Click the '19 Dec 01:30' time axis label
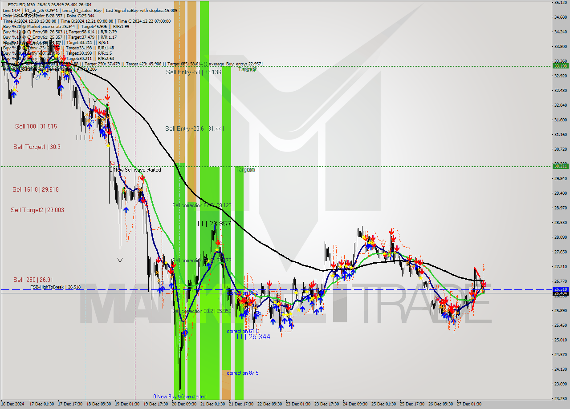The width and height of the screenshot is (570, 409). 127,404
